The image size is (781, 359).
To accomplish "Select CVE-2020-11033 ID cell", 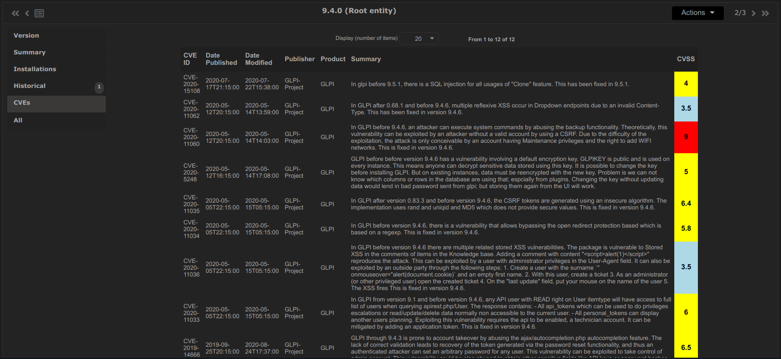I will pyautogui.click(x=192, y=313).
